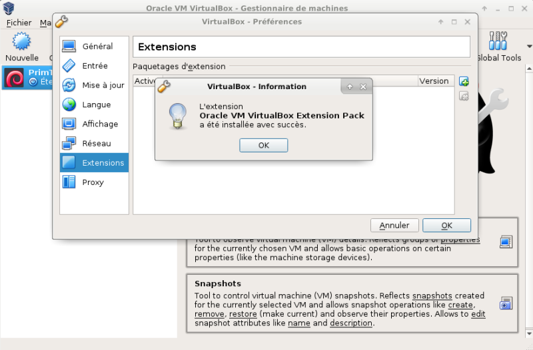
Task: Click the Affichage display icon
Action: 69,124
